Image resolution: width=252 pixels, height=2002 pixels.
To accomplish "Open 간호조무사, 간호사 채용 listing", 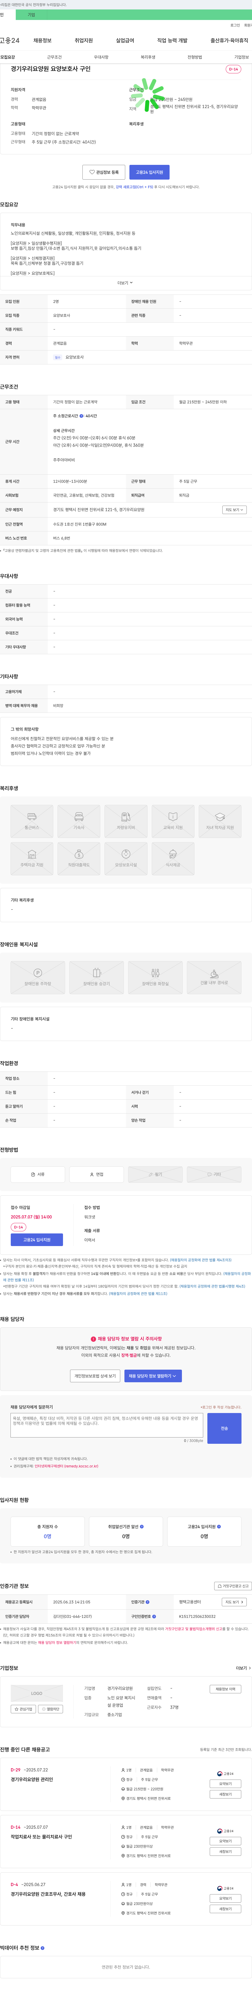I will (x=48, y=1894).
